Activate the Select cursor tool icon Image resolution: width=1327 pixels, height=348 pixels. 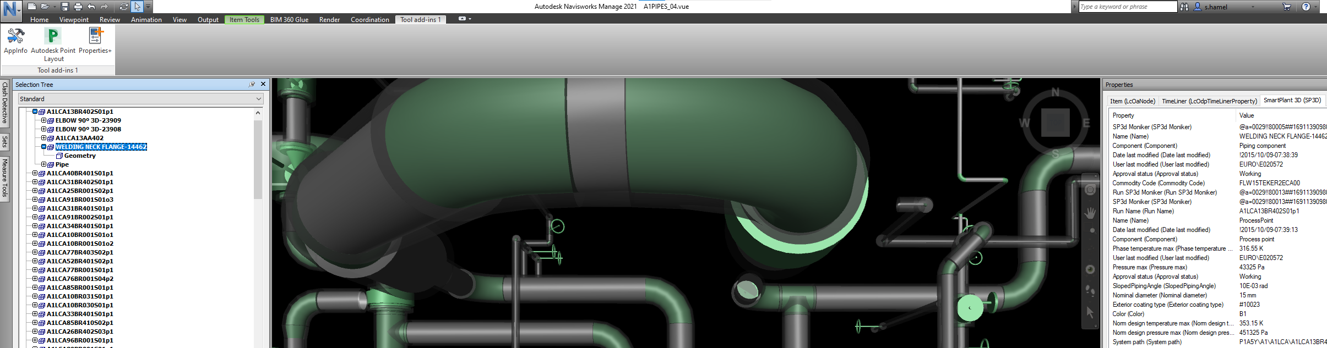(x=137, y=7)
